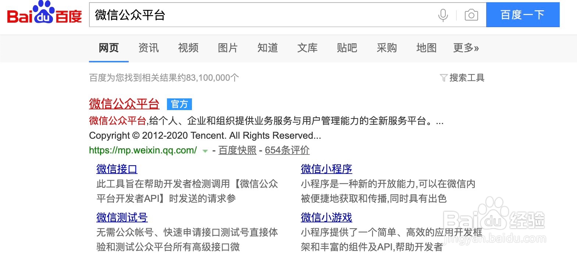Open the 微信接口 sub-link
Viewport: 577px width, 258px height.
(117, 169)
